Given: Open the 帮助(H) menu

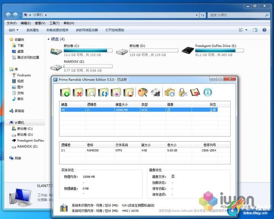Looking at the screenshot, I should [69, 23].
